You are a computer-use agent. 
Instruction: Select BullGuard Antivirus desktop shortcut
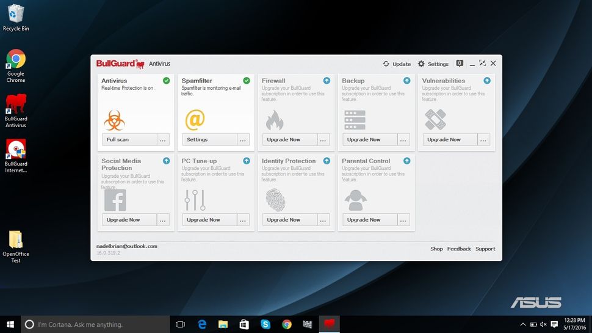click(16, 111)
